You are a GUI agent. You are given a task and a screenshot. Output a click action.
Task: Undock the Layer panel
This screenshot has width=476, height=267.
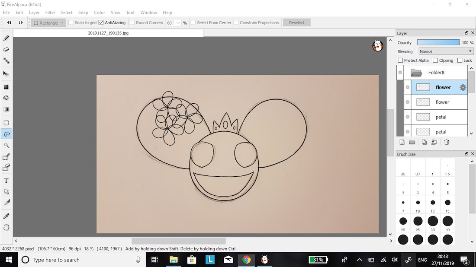pos(466,33)
